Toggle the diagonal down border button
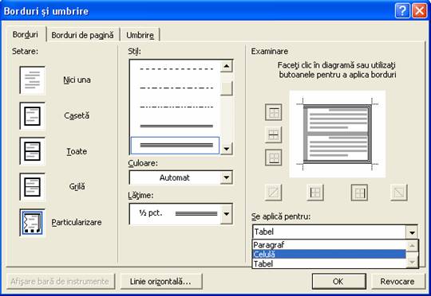Screen dimensions: 431x296 [x=399, y=193]
